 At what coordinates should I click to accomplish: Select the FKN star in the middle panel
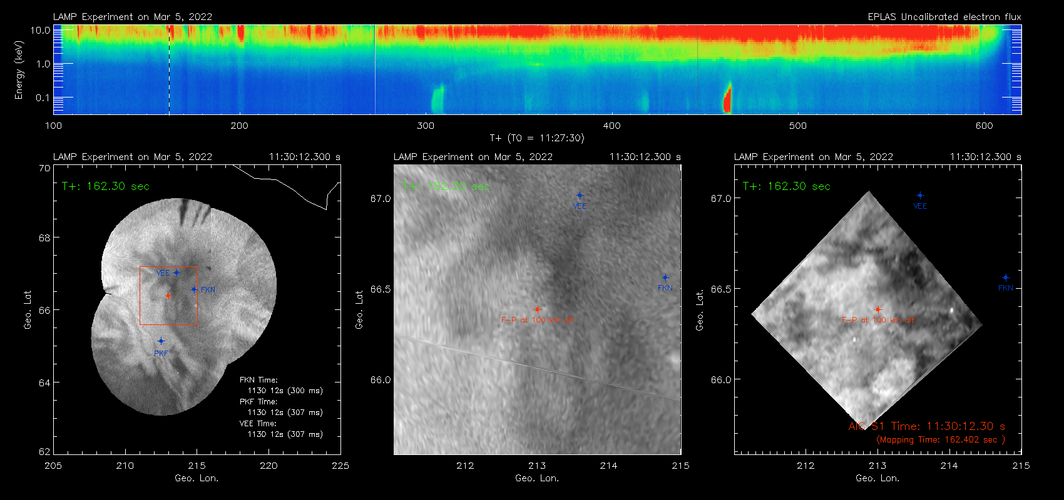(665, 277)
